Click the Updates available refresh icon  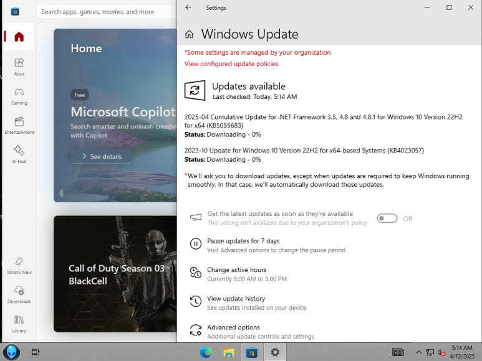195,90
